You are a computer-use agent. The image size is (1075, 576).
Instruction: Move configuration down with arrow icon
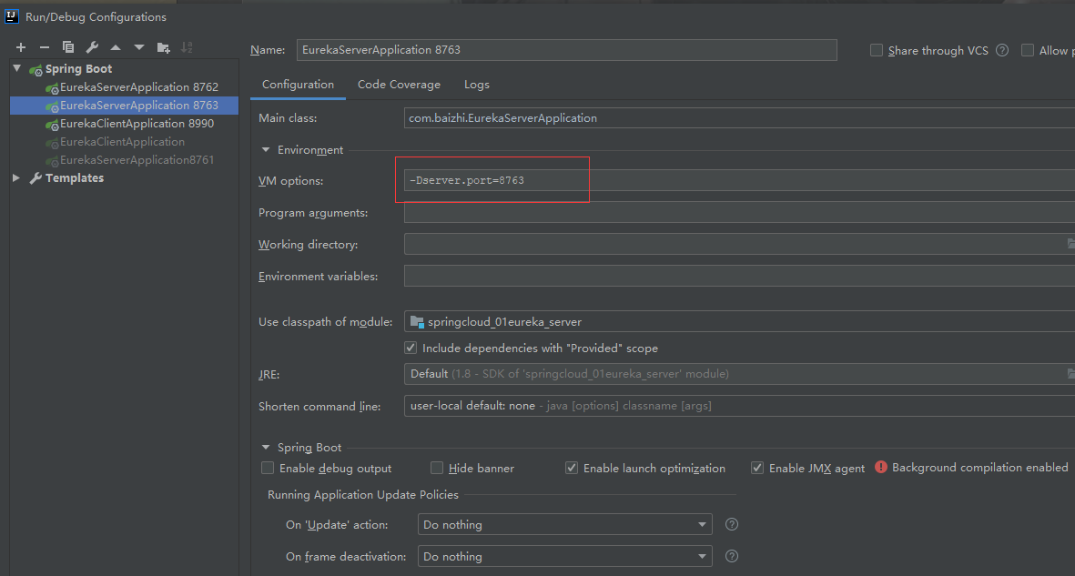pos(139,47)
